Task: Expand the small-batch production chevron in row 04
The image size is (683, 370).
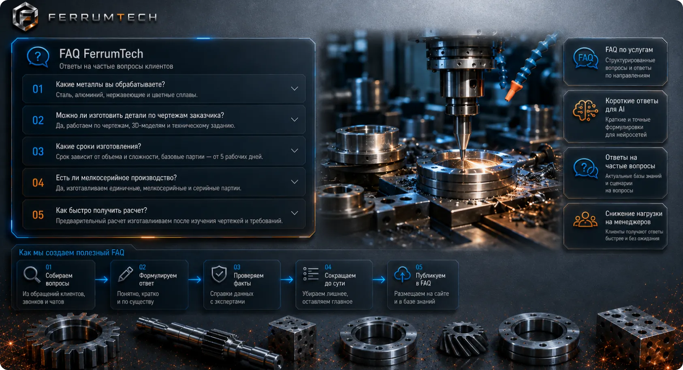Action: [295, 182]
